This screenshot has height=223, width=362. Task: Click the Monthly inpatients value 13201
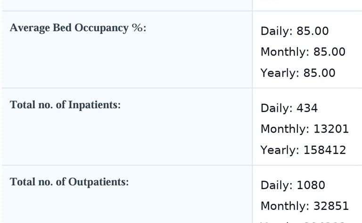tap(304, 129)
